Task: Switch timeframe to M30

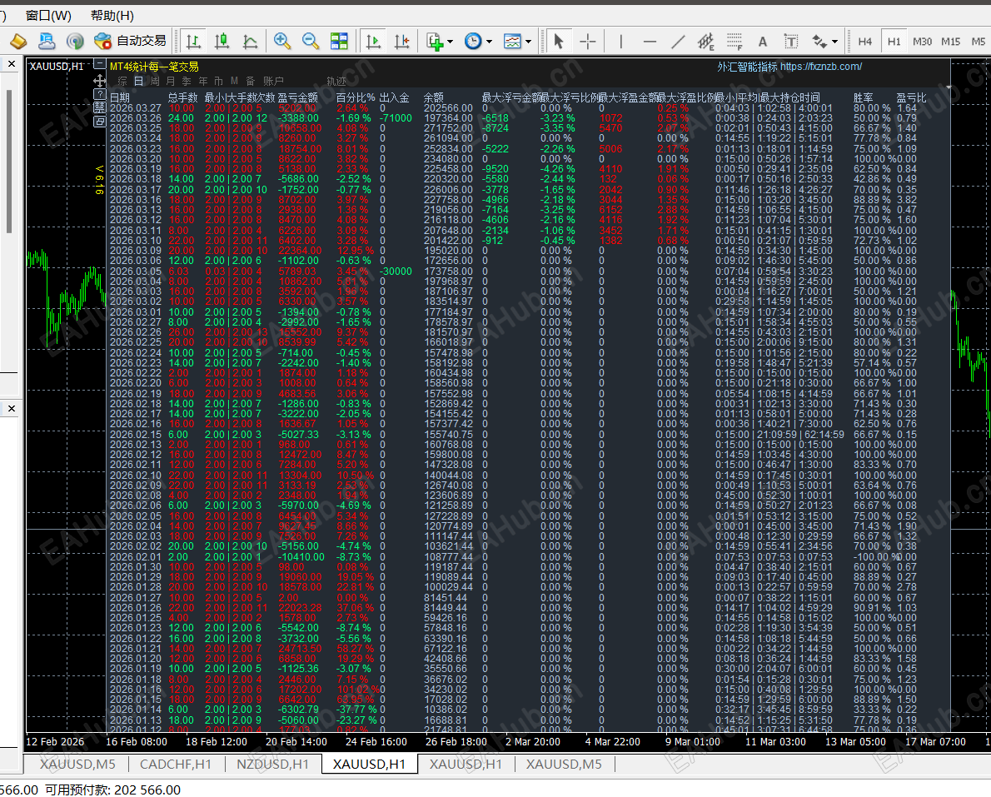Action: tap(922, 41)
